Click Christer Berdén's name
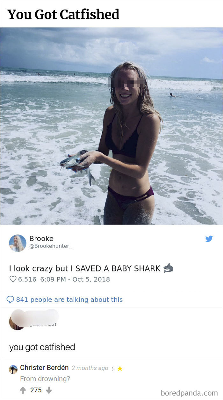 [45, 367]
